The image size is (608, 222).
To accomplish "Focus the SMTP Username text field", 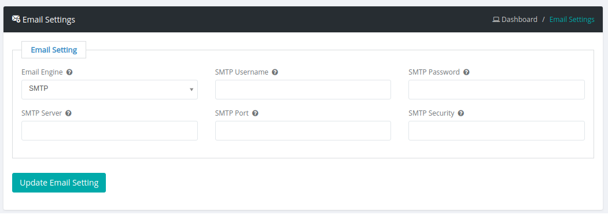I will point(303,90).
